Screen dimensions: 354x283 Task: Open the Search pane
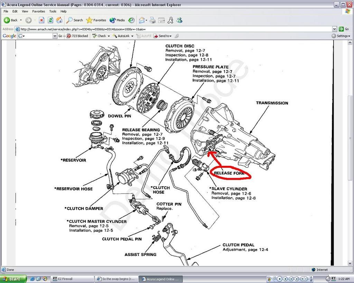click(75, 20)
